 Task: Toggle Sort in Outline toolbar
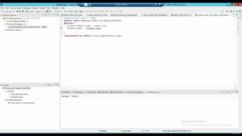[49, 85]
